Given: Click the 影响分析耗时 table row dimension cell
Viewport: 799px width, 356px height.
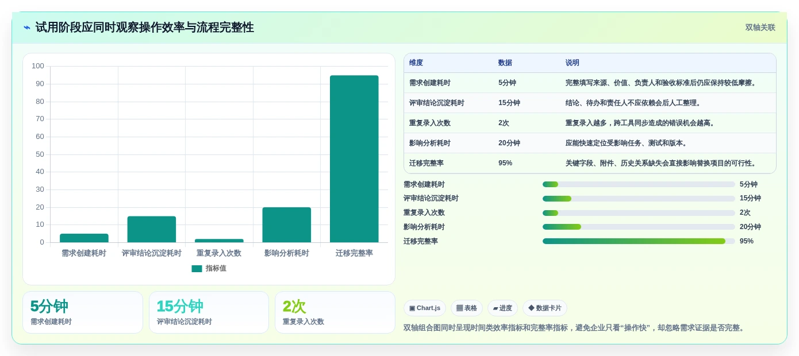Looking at the screenshot, I should point(430,143).
